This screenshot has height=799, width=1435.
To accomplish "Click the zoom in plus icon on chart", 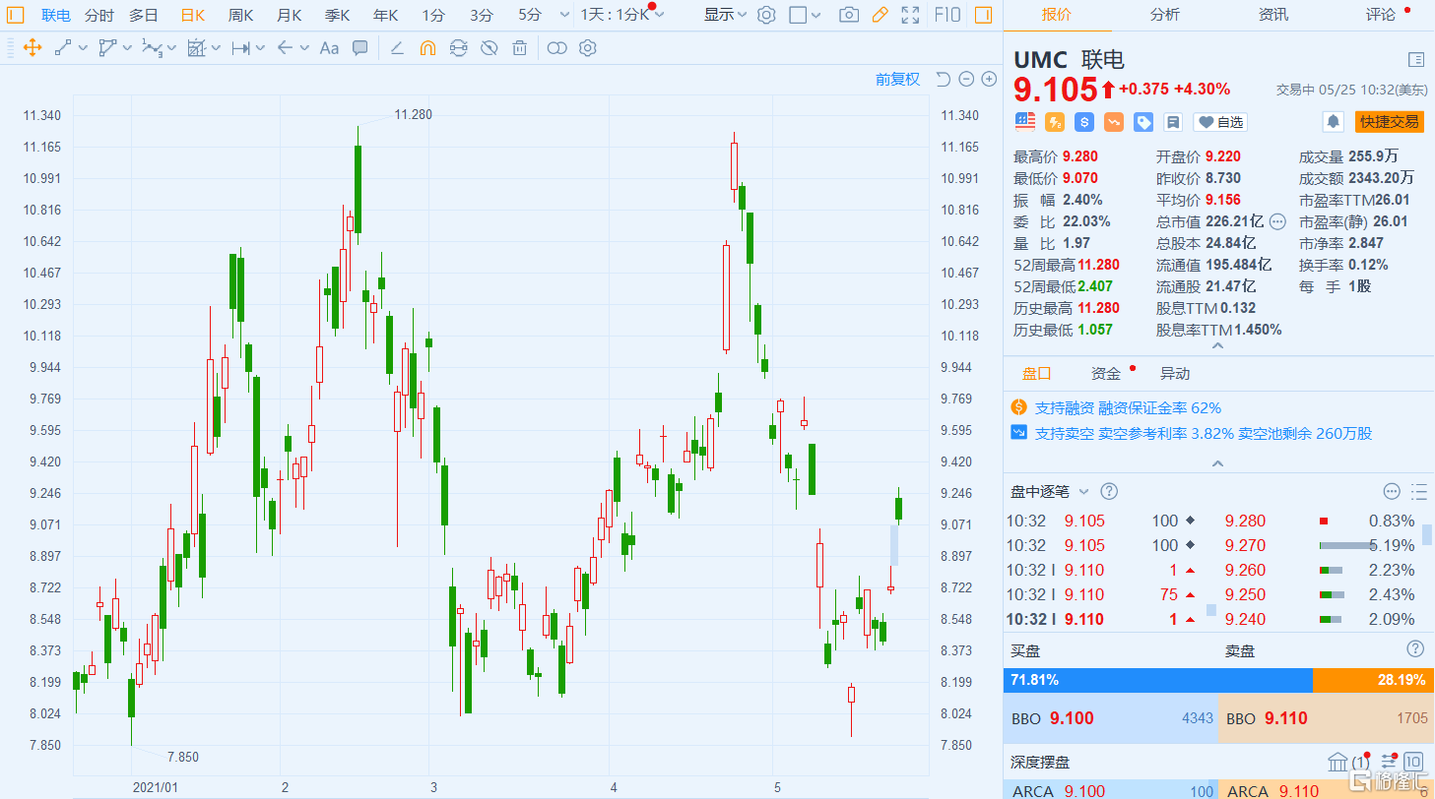I will tap(989, 80).
